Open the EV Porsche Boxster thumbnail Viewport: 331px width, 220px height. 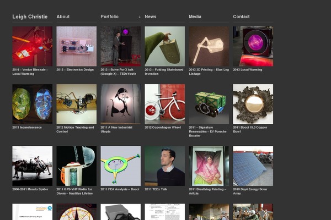pos(209,104)
